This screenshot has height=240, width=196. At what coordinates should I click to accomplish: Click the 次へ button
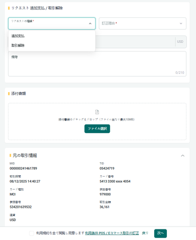pyautogui.click(x=161, y=233)
